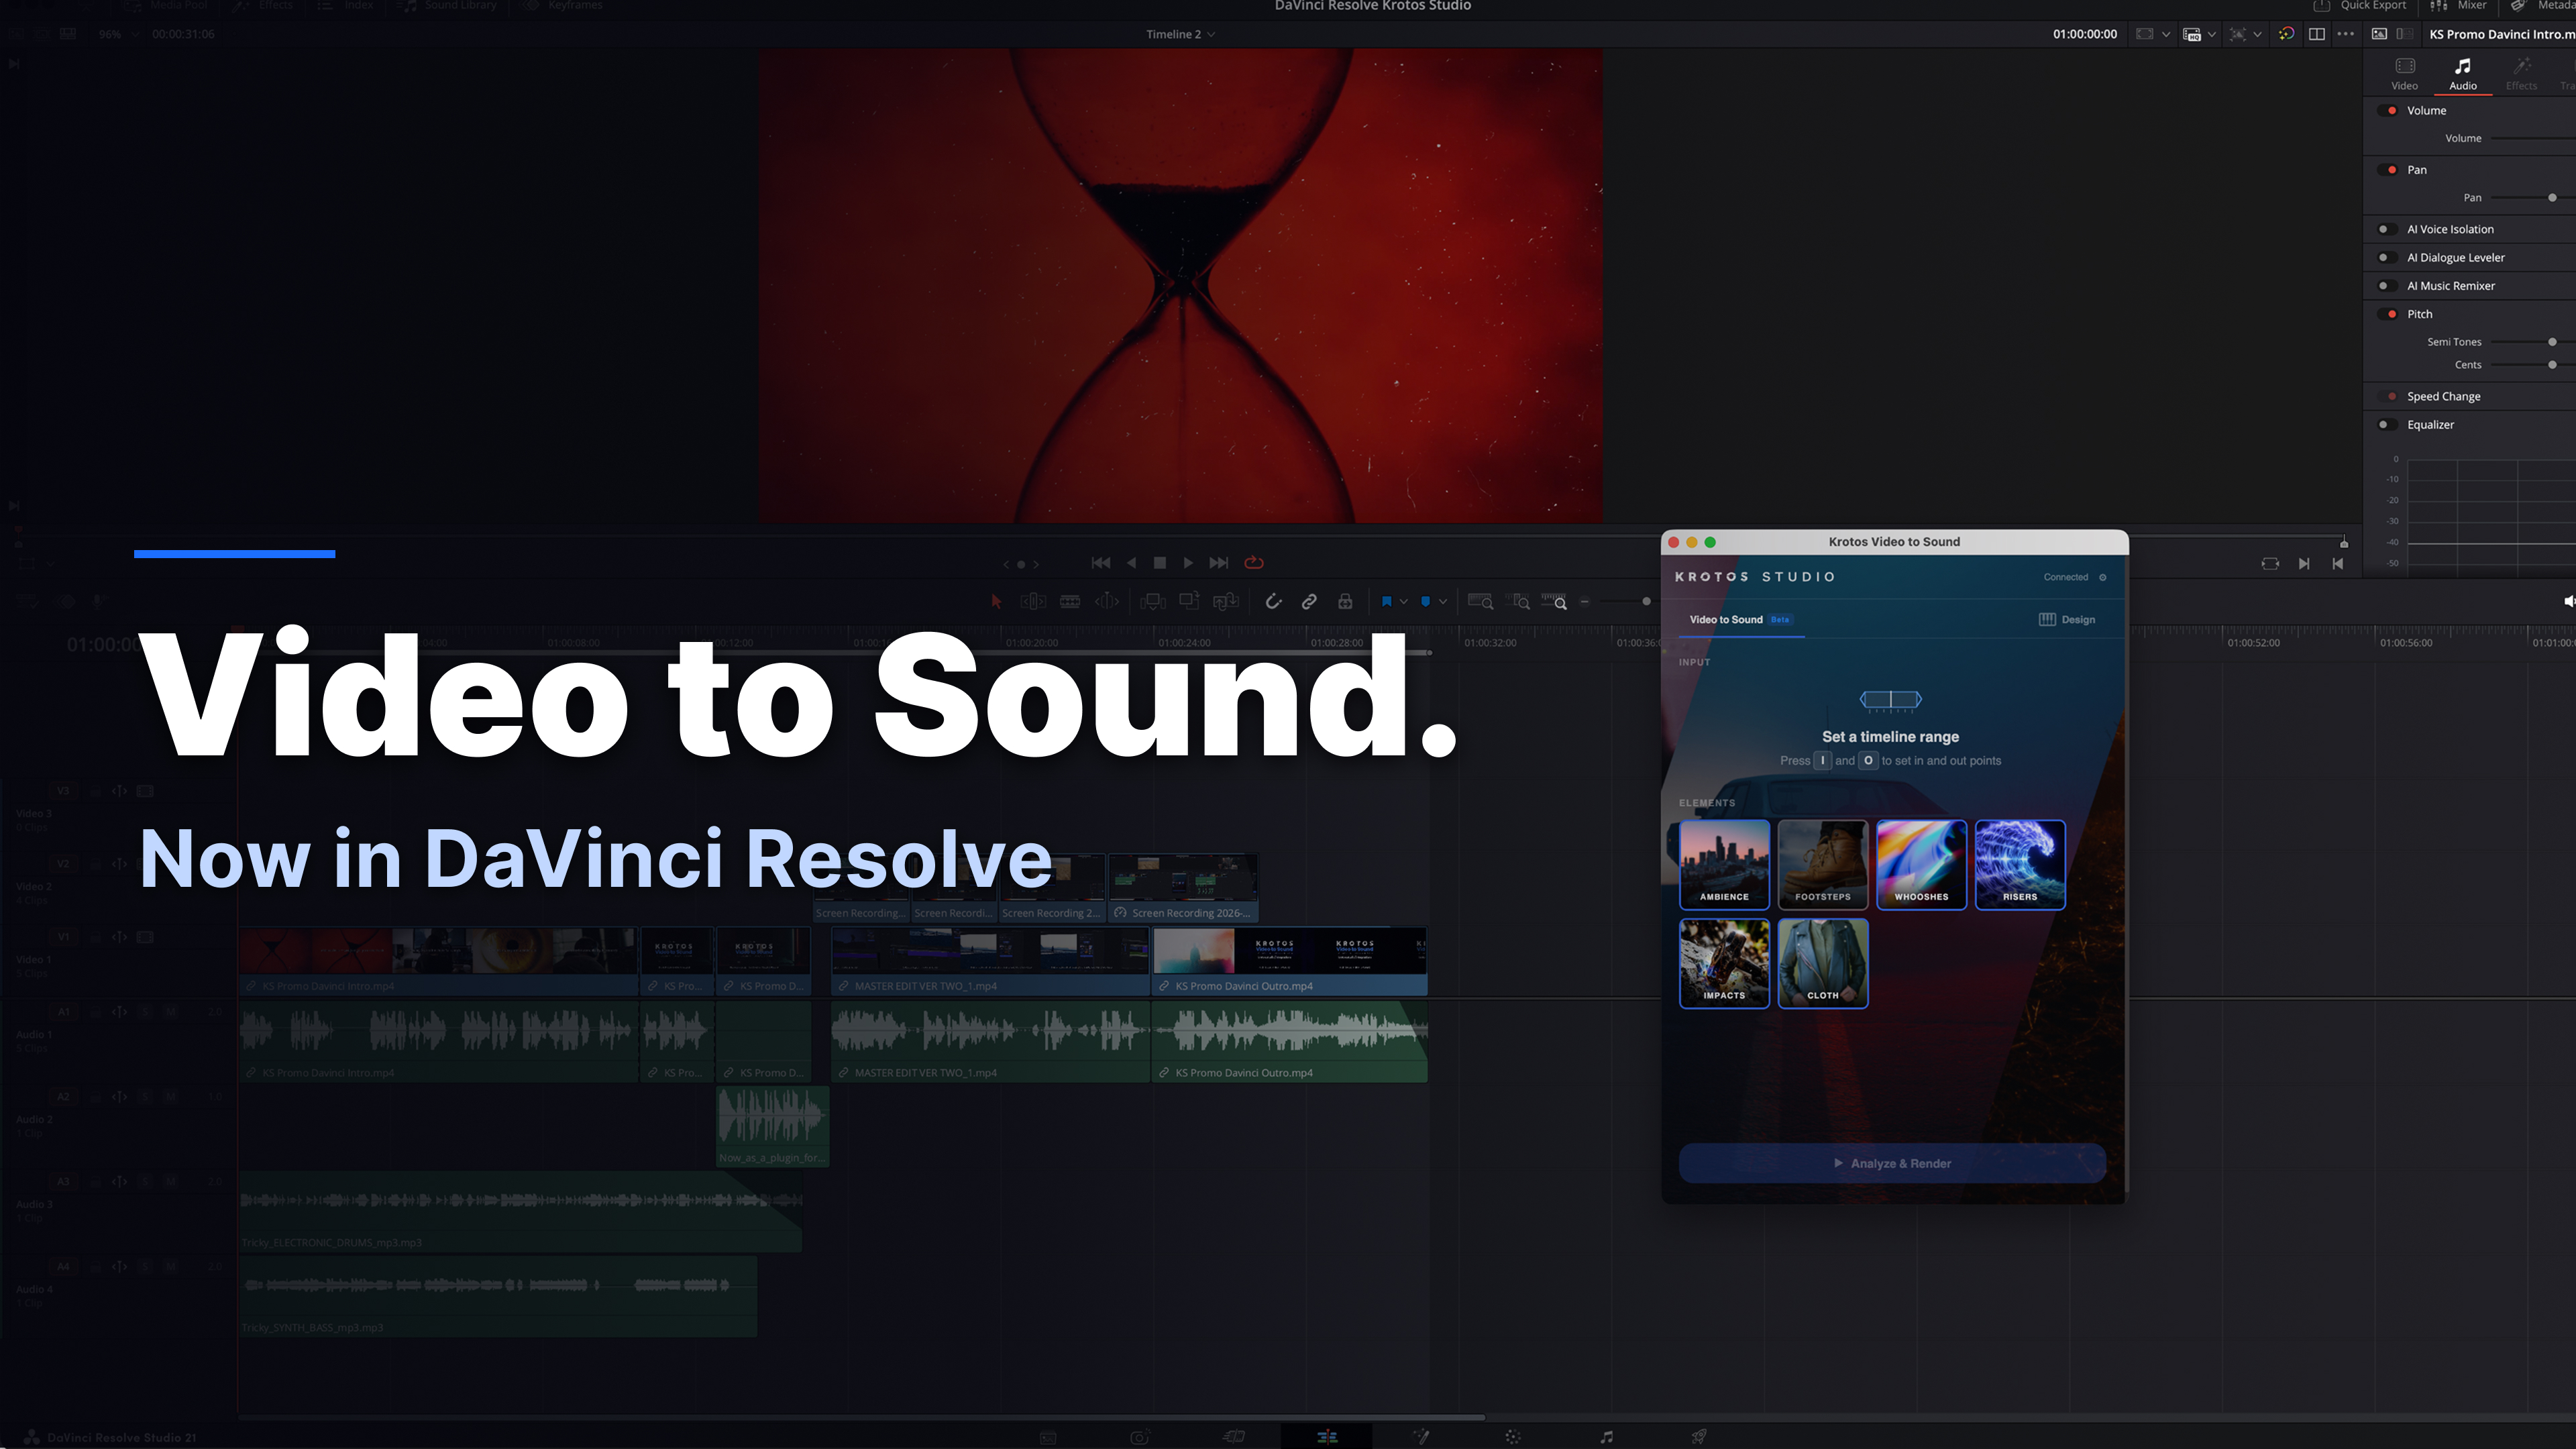
Task: Open the Fairlight music note page
Action: (1606, 1437)
